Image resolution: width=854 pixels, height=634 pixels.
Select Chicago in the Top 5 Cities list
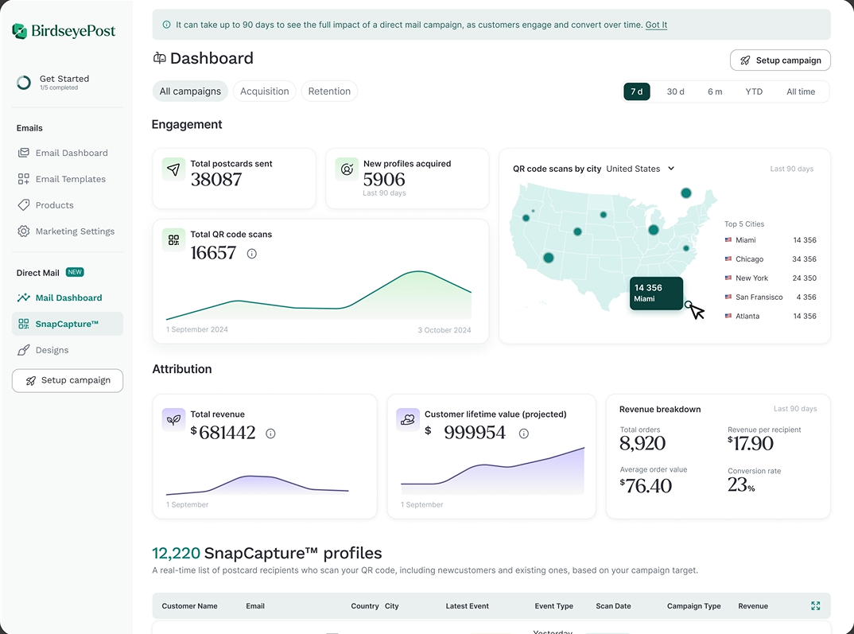click(749, 259)
